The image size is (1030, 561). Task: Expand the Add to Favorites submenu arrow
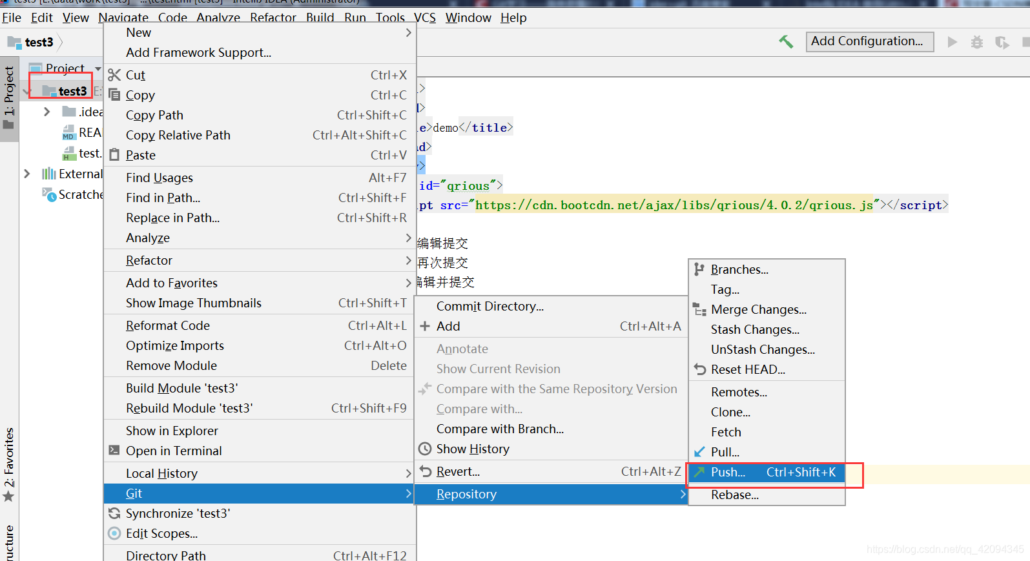point(408,283)
